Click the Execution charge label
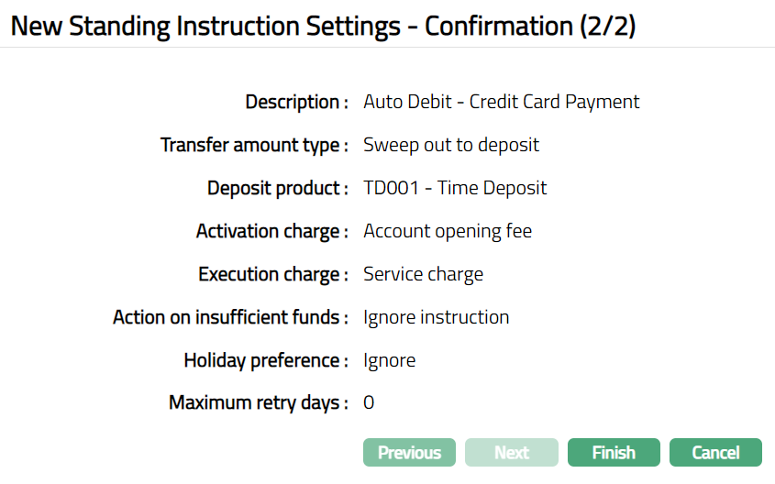The image size is (775, 484). pos(273,274)
